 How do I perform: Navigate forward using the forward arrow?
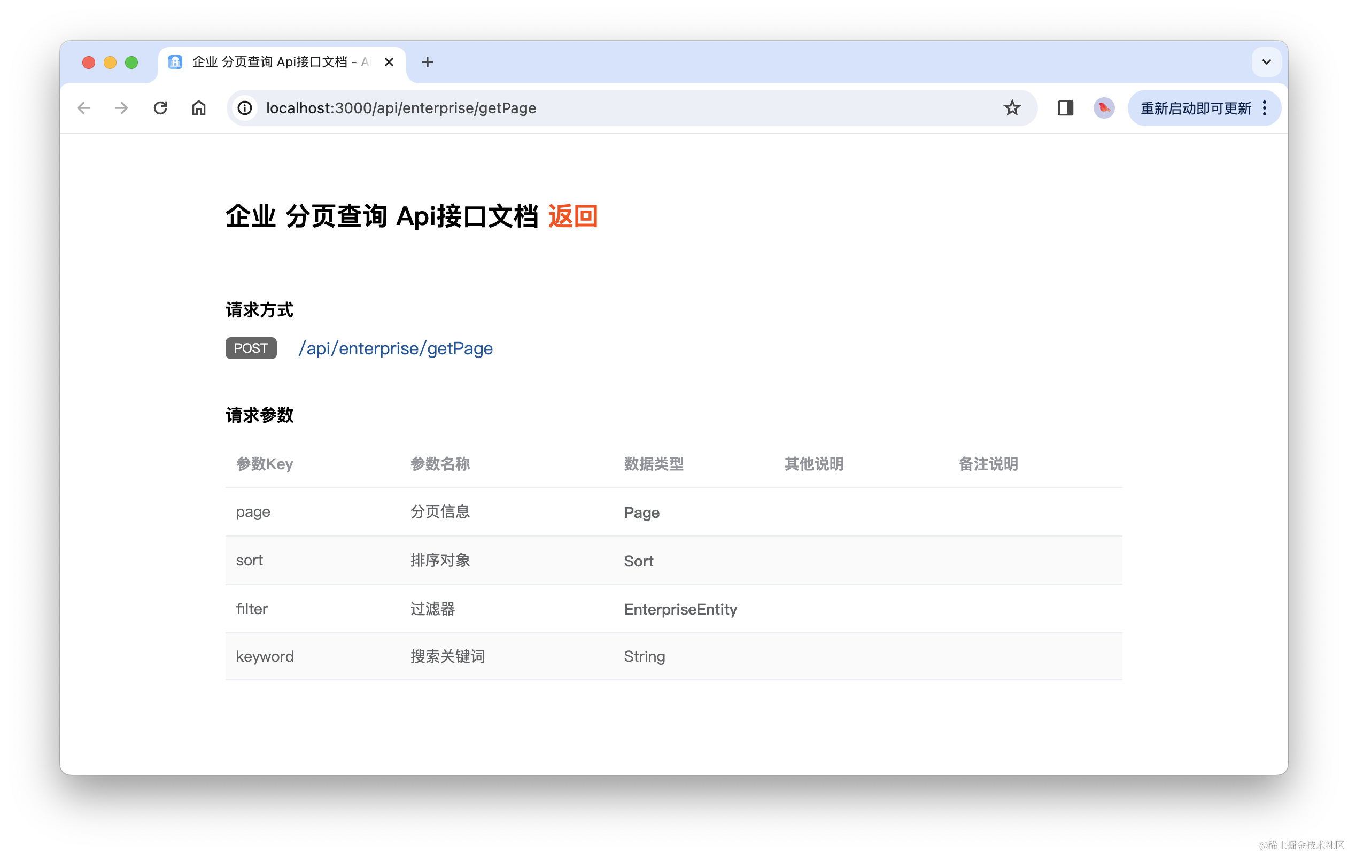(121, 108)
